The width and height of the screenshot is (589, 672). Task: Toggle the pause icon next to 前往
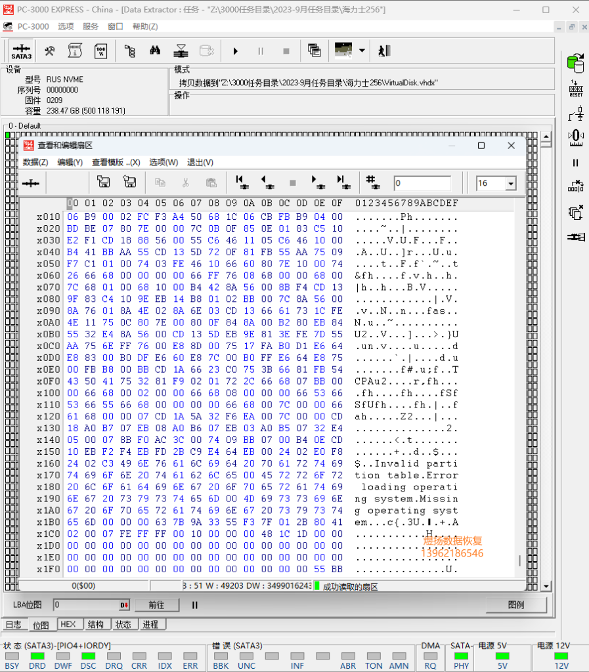pyautogui.click(x=194, y=605)
